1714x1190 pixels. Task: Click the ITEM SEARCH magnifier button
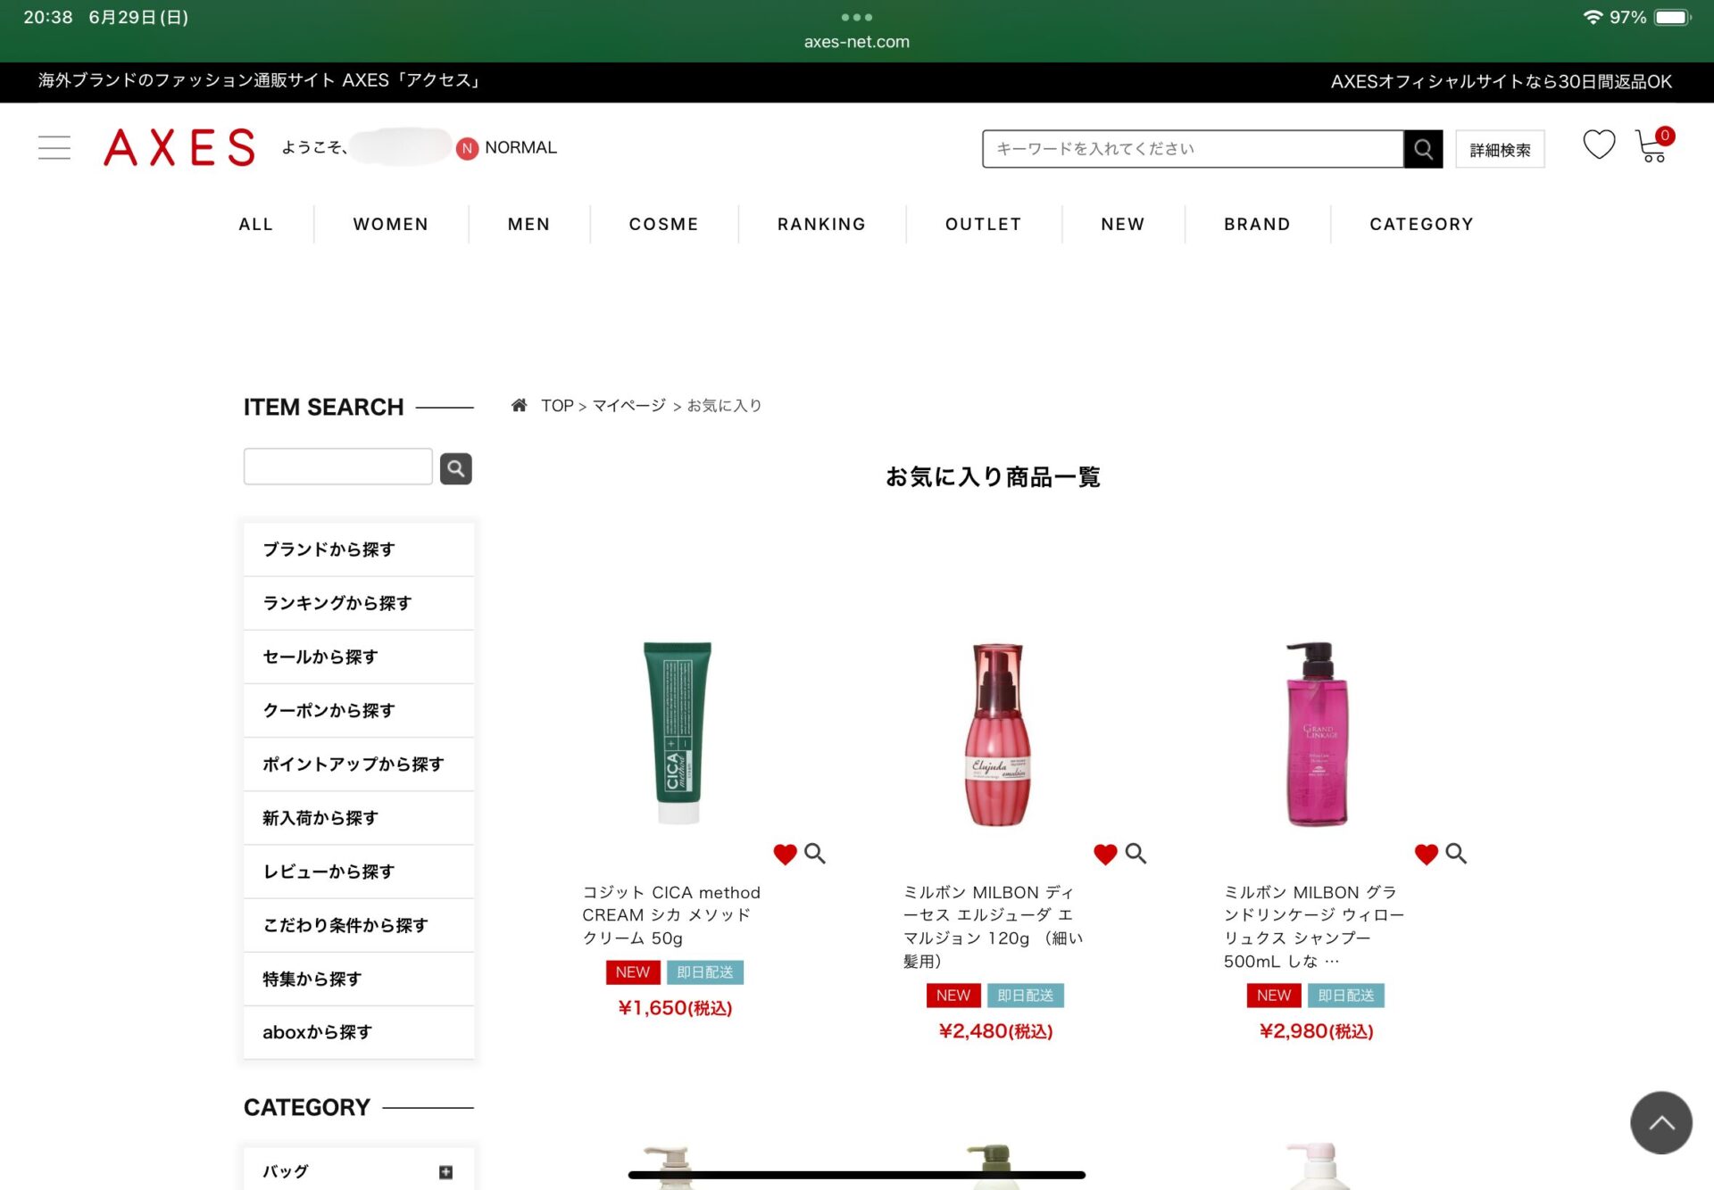tap(456, 468)
